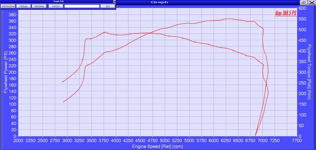
Task: Click the 5000 rpm axis tick label
Action: pos(165,140)
